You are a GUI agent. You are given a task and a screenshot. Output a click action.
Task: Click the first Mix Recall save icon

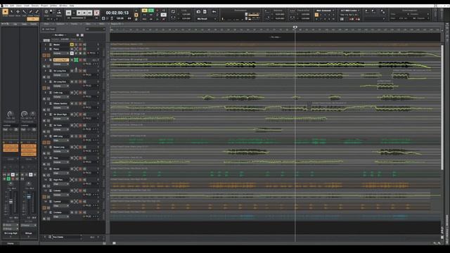click(198, 12)
